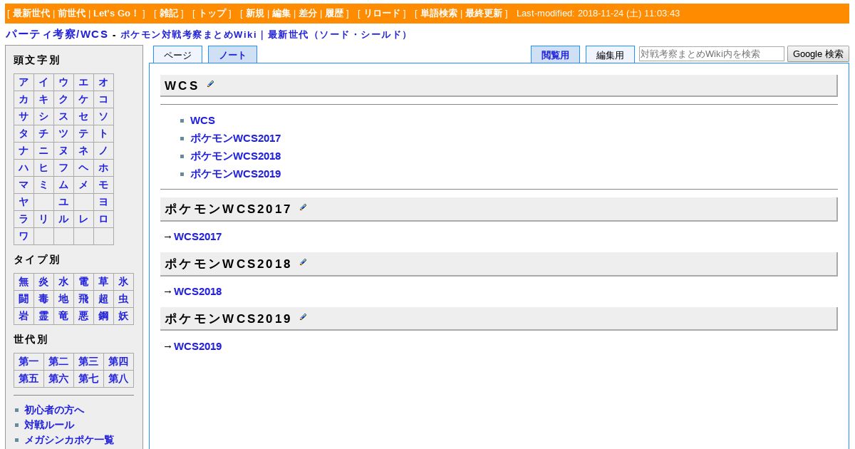Click ス in the 頭文字別 table
855x449 pixels.
tap(63, 117)
